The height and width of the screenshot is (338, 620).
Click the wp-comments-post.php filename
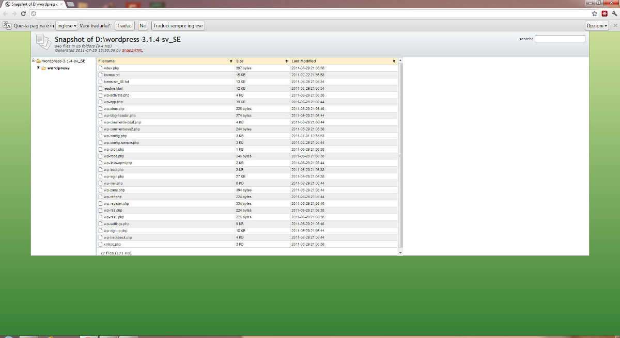pyautogui.click(x=122, y=122)
